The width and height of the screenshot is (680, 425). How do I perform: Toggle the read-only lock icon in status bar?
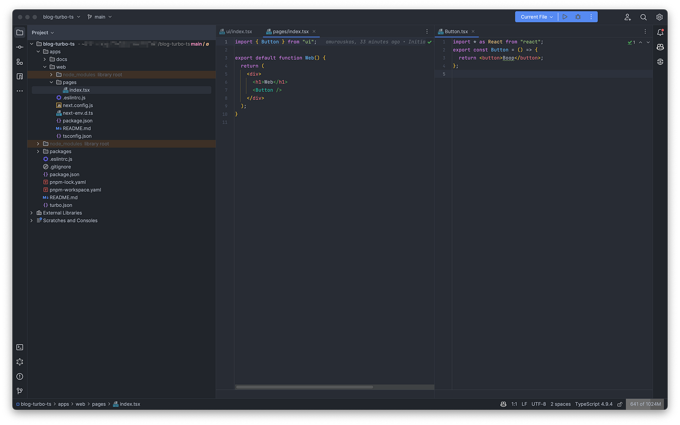(x=620, y=404)
